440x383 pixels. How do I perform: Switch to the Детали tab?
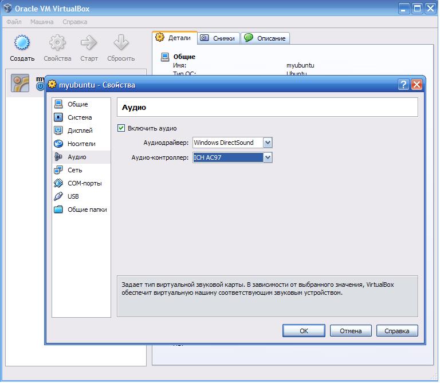tap(175, 38)
